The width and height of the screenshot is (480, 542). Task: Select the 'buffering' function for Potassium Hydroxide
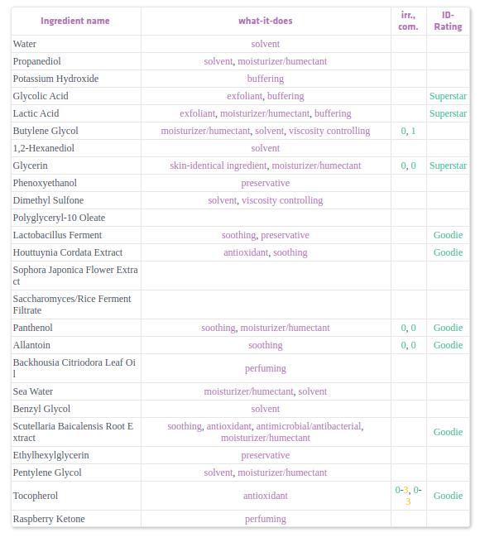coord(266,79)
